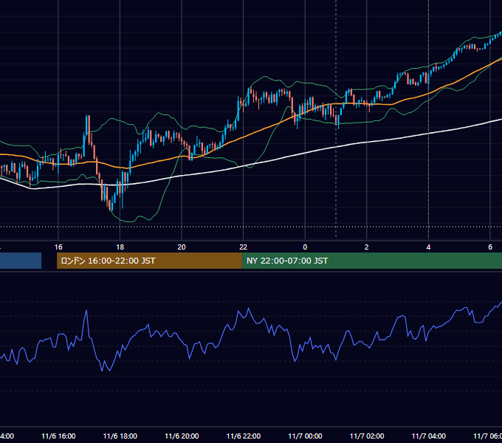Click the blue session bar left of ロンドン
This screenshot has width=502, height=443.
pyautogui.click(x=21, y=261)
